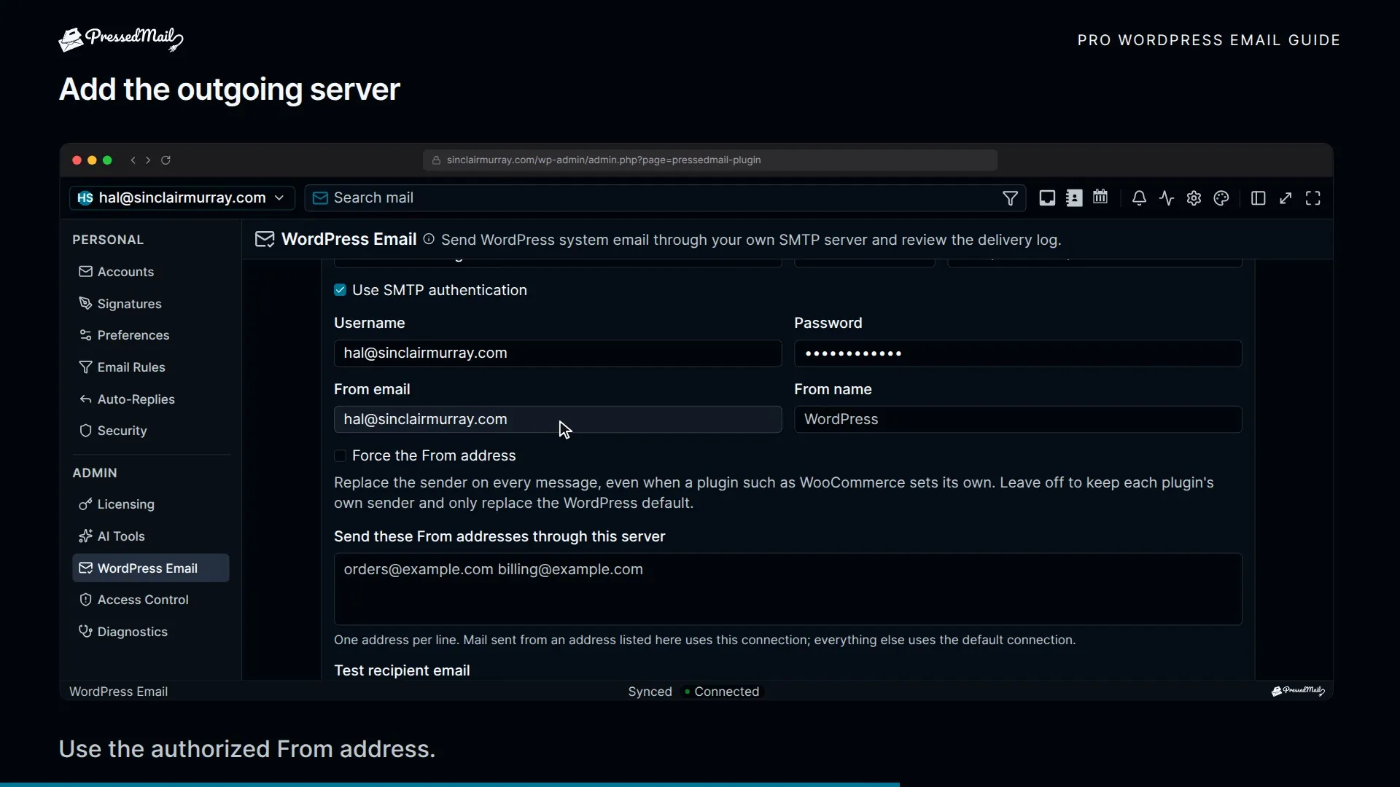
Task: Open the activity pulse icon
Action: tap(1167, 198)
